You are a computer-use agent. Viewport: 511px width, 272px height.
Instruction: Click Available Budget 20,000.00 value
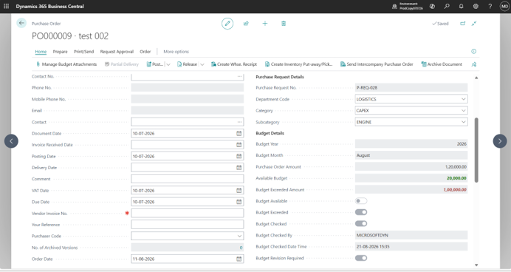[456, 178]
